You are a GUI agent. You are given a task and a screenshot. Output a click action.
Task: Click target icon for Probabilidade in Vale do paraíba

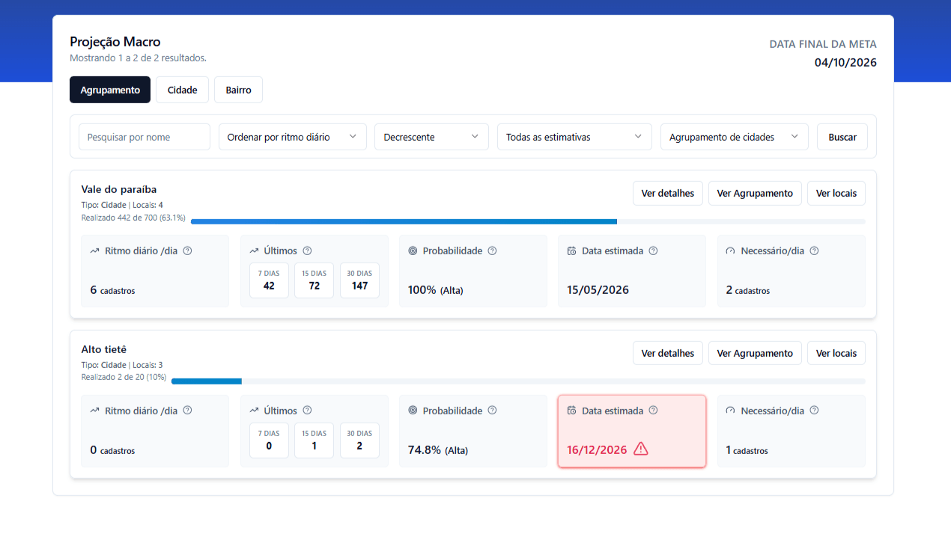pyautogui.click(x=413, y=251)
